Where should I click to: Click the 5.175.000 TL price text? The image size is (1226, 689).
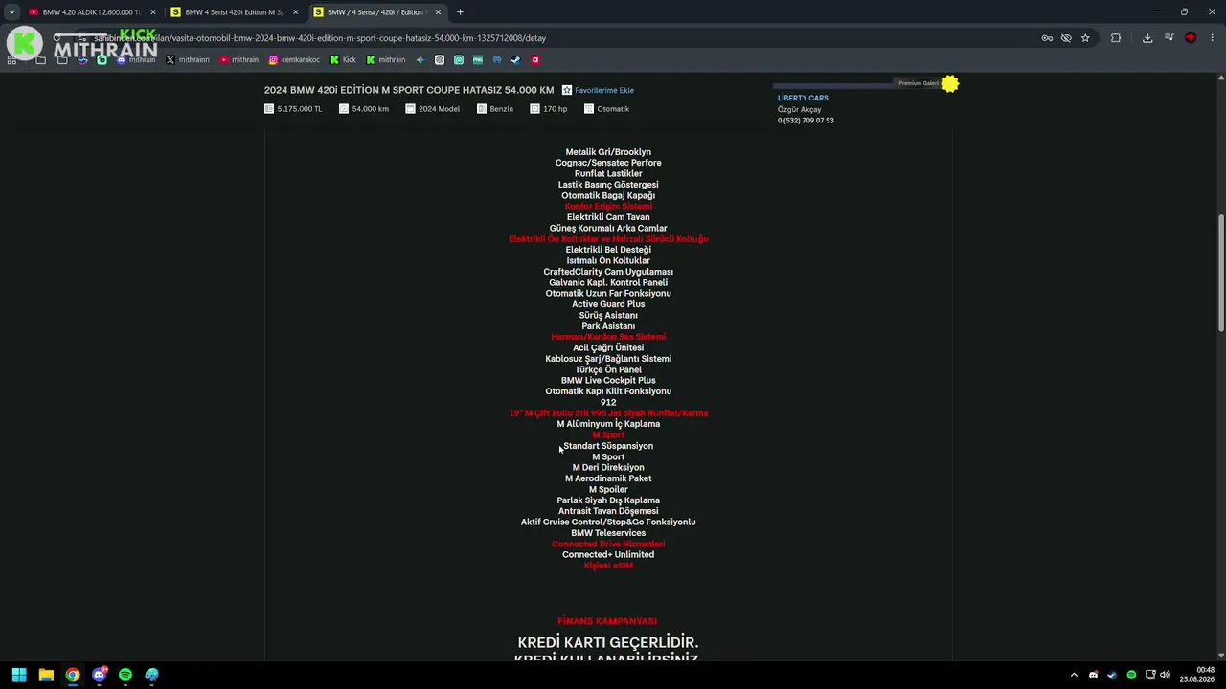click(x=300, y=109)
